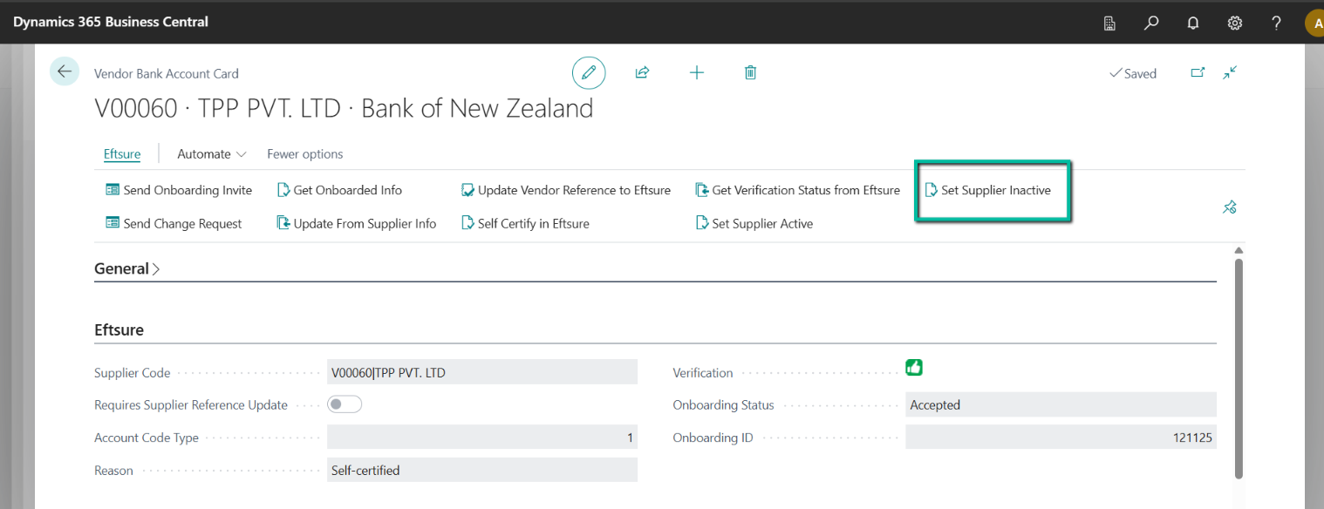The width and height of the screenshot is (1324, 509).
Task: Click Update From Supplier Info
Action: coord(357,223)
